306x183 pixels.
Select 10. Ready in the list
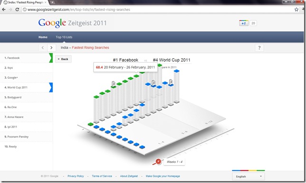(26, 146)
